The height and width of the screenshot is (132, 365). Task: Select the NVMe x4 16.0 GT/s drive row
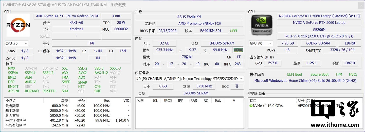coord(268,106)
